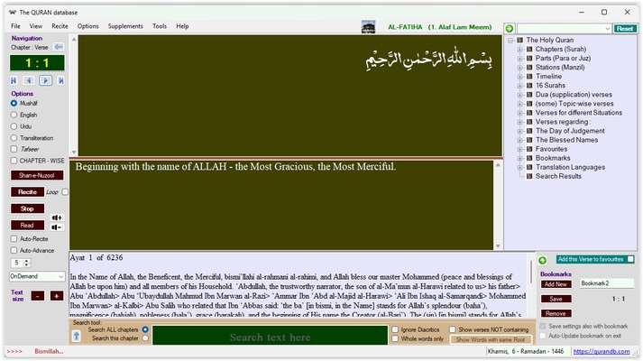Tick the CHAPTER - WISE checkbox

coord(14,161)
